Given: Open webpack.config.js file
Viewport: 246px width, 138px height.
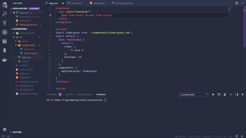Looking at the screenshot, I should pos(29,94).
